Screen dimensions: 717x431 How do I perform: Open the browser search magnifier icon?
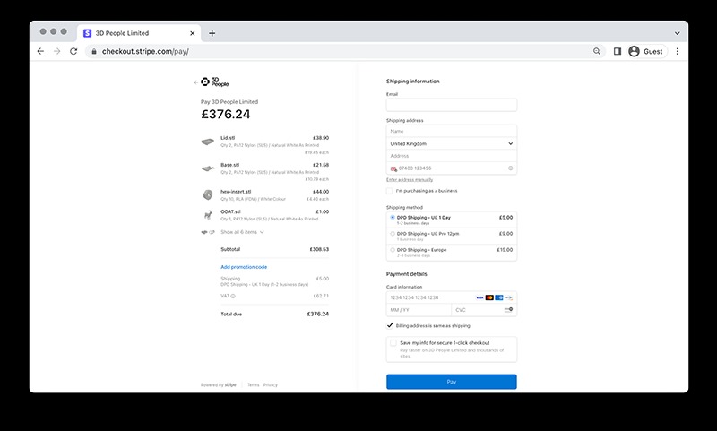(x=597, y=52)
